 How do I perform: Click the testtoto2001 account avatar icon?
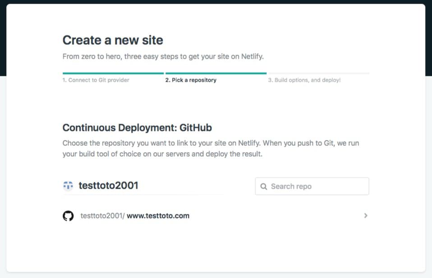pos(68,185)
